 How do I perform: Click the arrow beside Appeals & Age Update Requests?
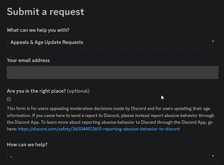pos(213,42)
